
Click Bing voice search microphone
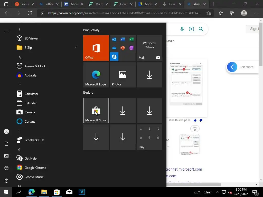[x=182, y=29]
